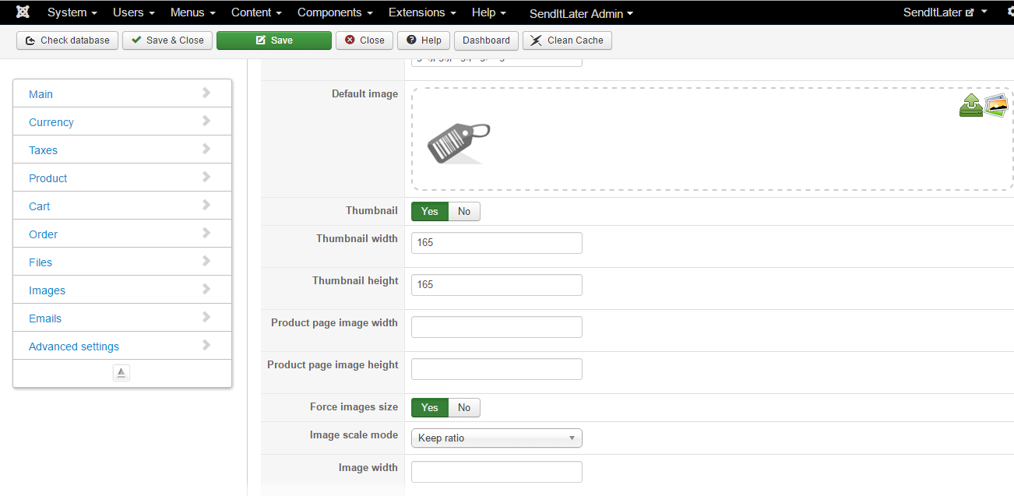Open the Order settings section
This screenshot has height=496, width=1014.
coord(122,234)
